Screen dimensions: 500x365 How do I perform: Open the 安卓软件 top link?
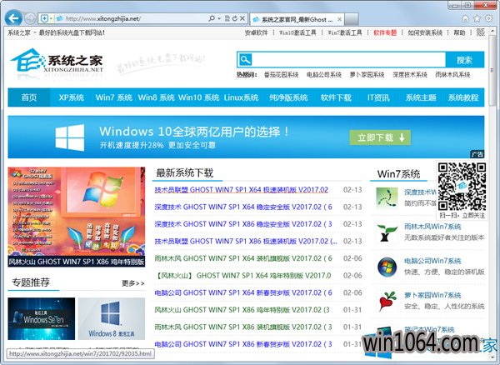click(x=256, y=32)
